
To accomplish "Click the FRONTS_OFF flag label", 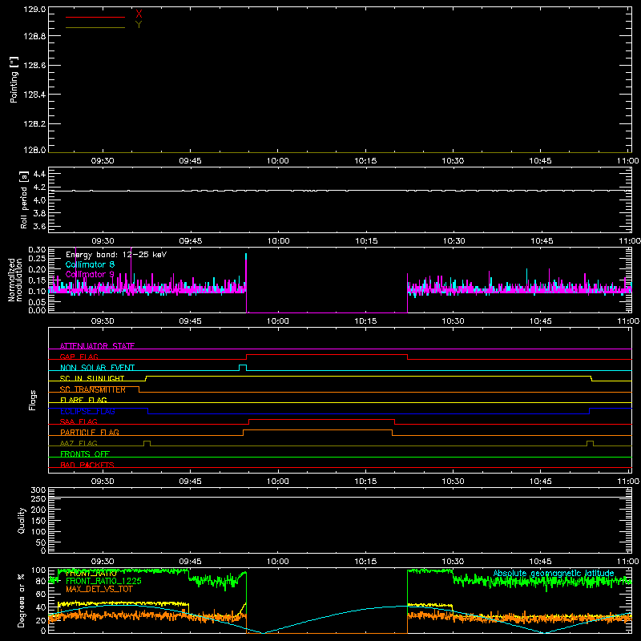I will click(x=85, y=454).
